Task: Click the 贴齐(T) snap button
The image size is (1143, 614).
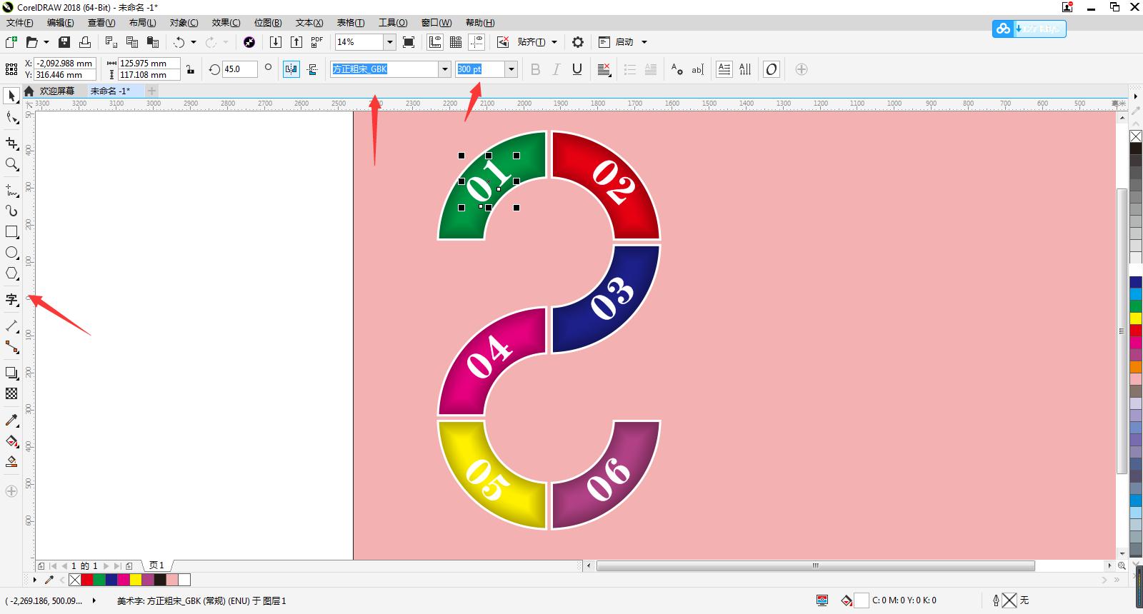Action: [531, 42]
